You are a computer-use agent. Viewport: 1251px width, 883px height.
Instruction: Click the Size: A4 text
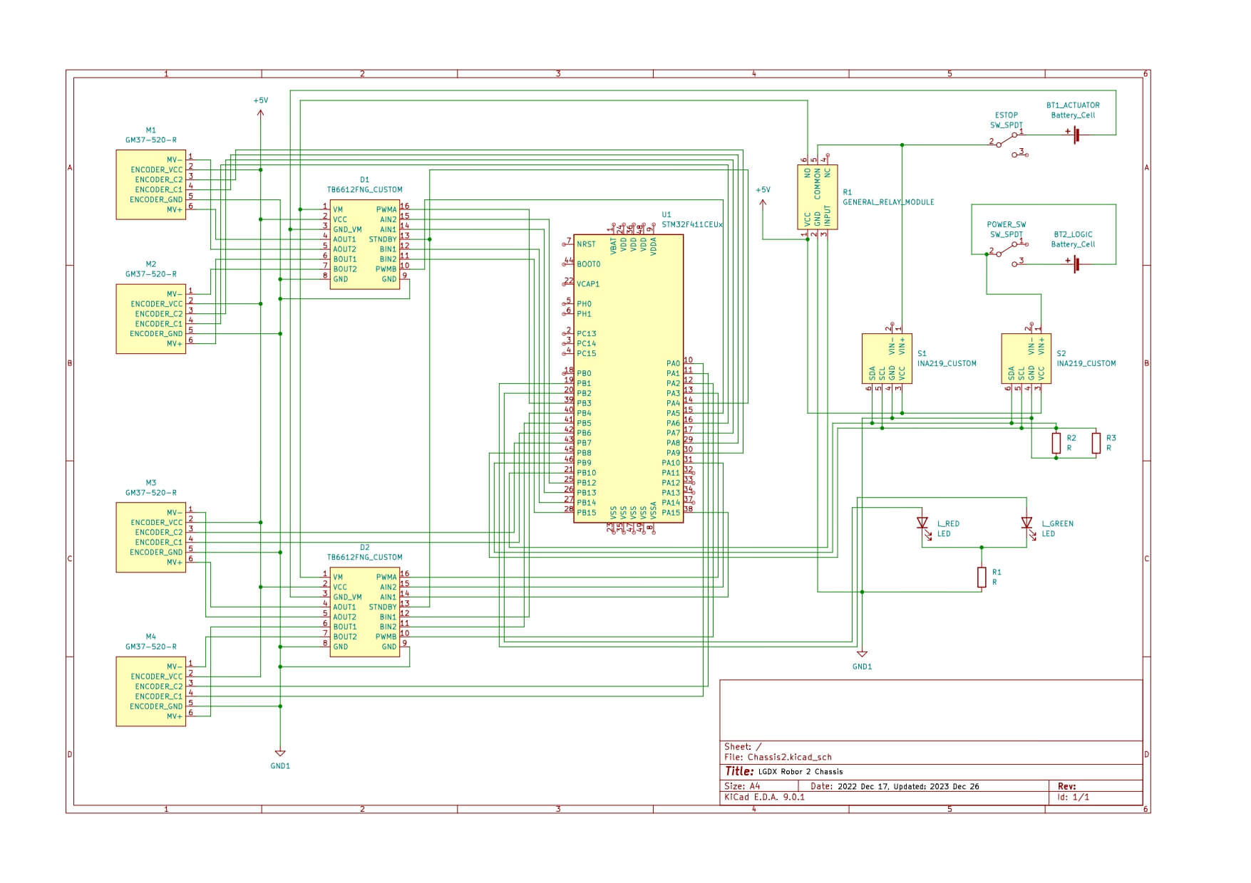pyautogui.click(x=742, y=786)
